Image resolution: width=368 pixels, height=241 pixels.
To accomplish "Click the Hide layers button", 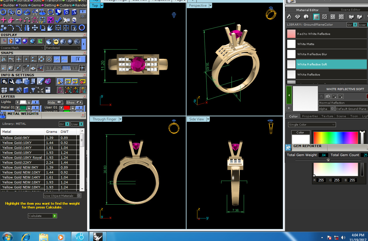I will (x=55, y=102).
